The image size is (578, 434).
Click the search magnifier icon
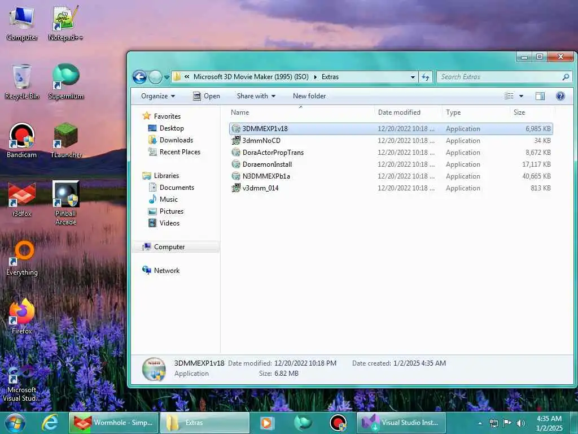tap(566, 77)
